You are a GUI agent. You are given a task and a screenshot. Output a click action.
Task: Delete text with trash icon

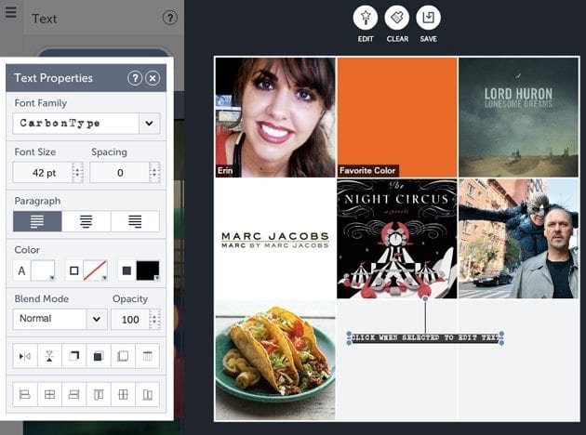pos(148,356)
